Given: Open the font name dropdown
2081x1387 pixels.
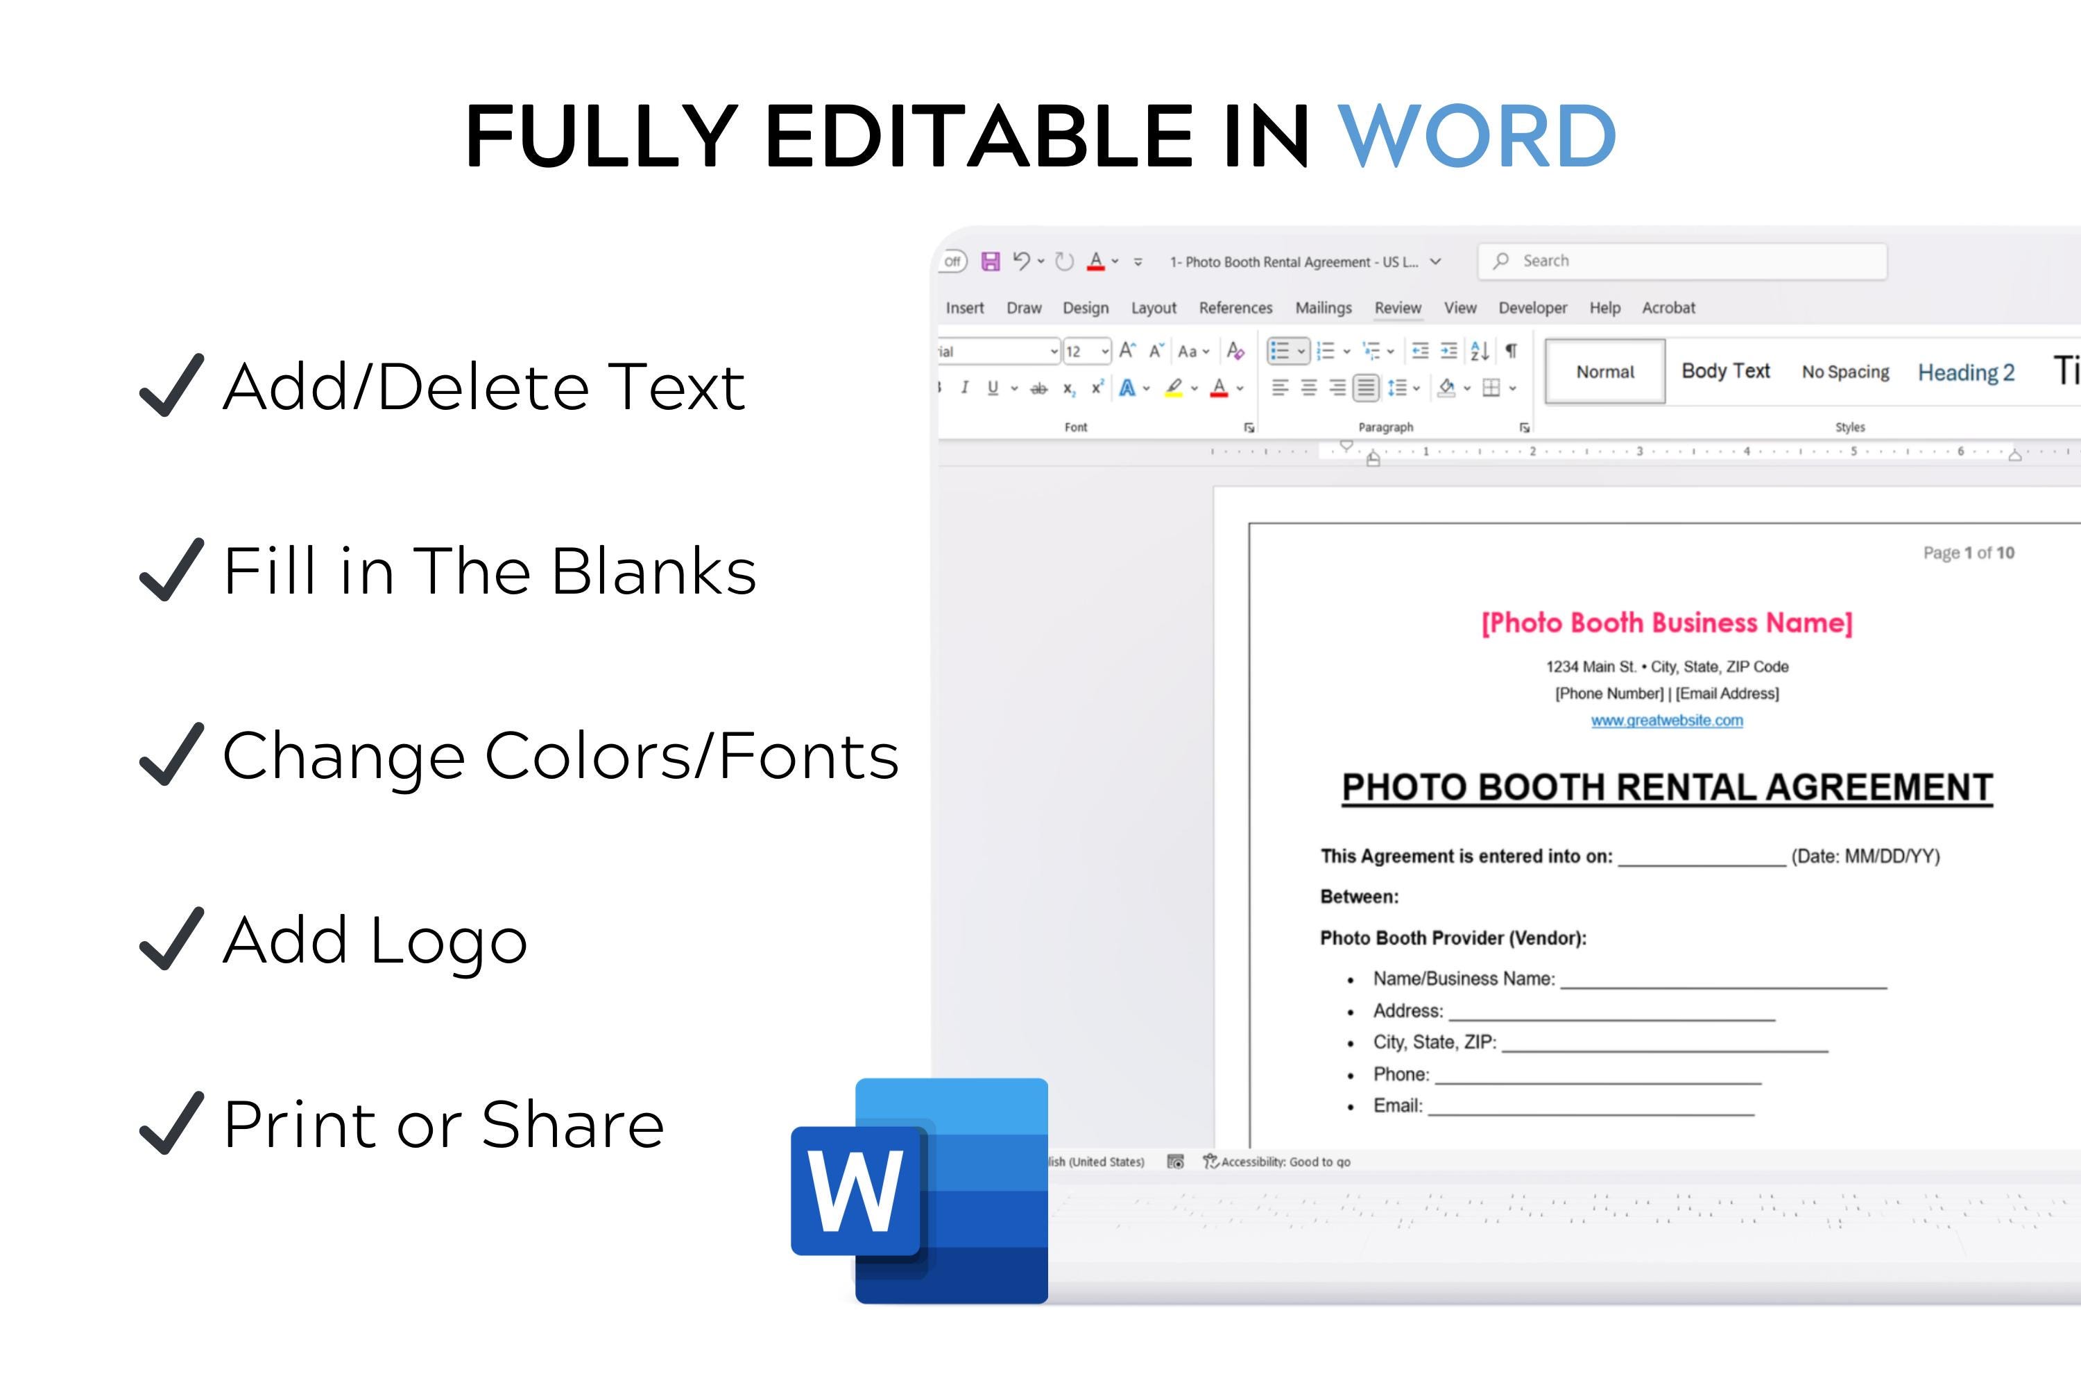Looking at the screenshot, I should click(1054, 351).
